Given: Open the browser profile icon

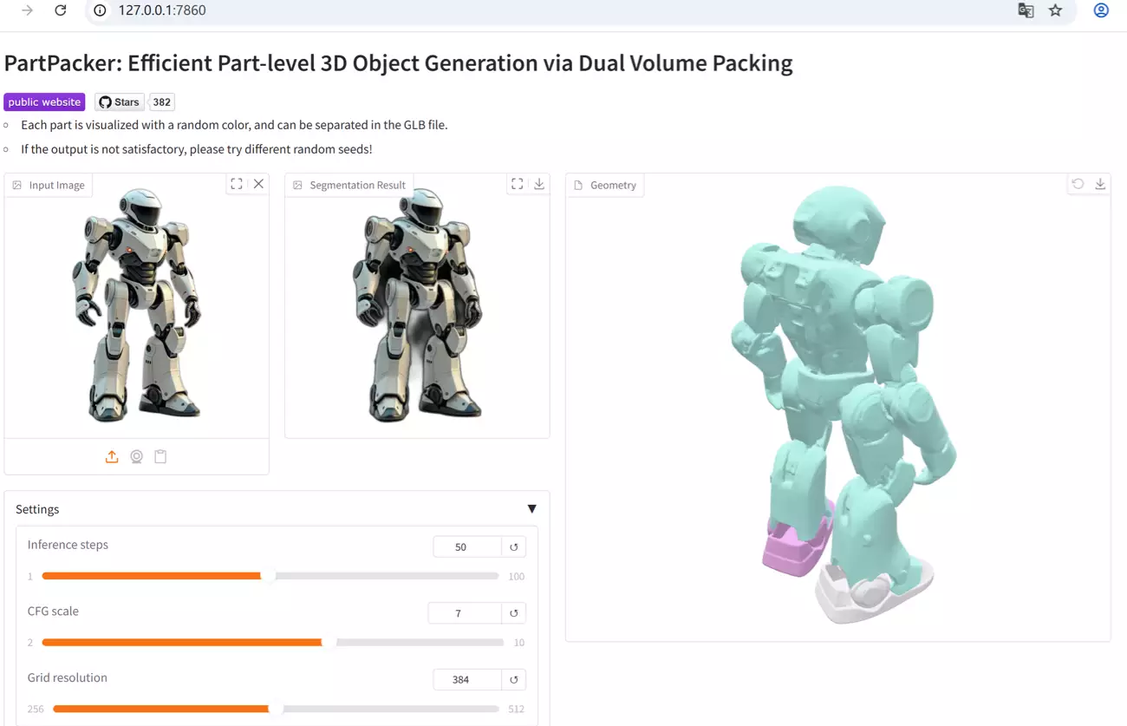Looking at the screenshot, I should [x=1101, y=10].
